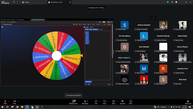The image size is (193, 109).
Task: Click the Share screen icon
Action: coord(113,101)
